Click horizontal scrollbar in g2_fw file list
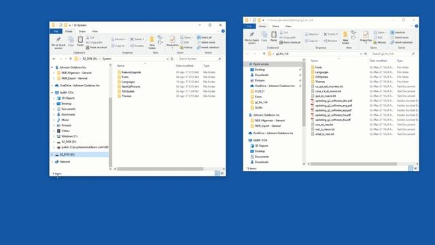435x245 pixels. point(353,164)
